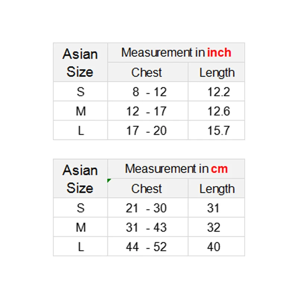
Task: Click the Asian Size header in cm table
Action: click(80, 179)
